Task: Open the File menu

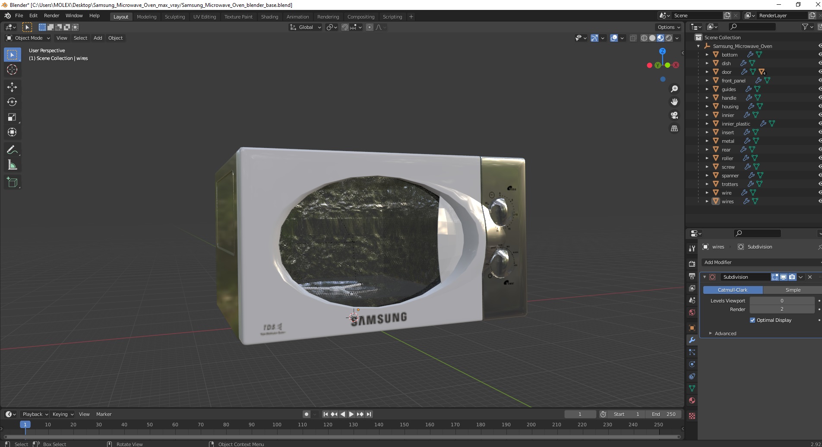Action: (x=19, y=16)
